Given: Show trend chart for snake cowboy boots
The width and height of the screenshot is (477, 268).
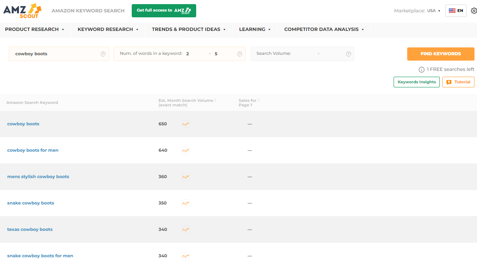Looking at the screenshot, I should (186, 203).
